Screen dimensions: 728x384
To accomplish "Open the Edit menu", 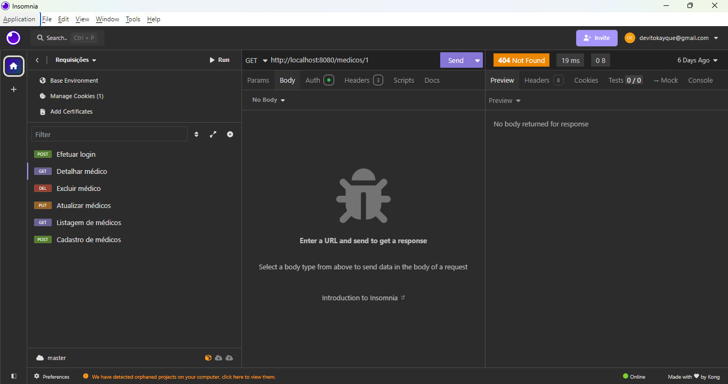I will 63,19.
